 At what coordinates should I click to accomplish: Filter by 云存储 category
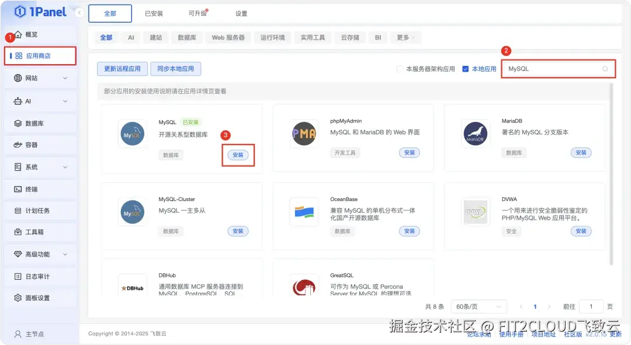[350, 37]
